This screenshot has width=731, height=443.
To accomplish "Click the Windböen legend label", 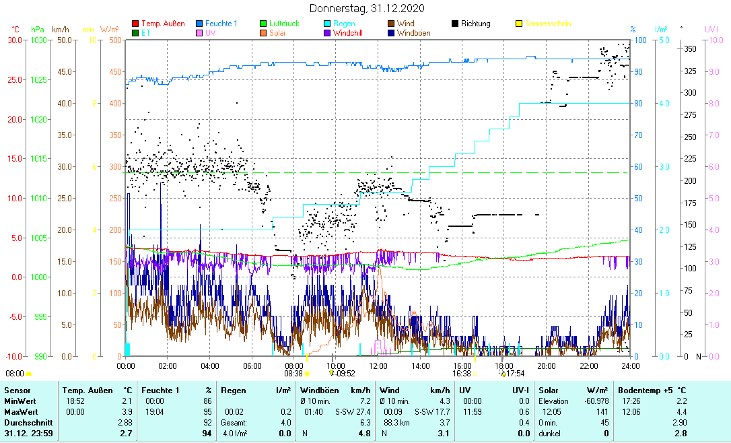I will click(x=414, y=32).
